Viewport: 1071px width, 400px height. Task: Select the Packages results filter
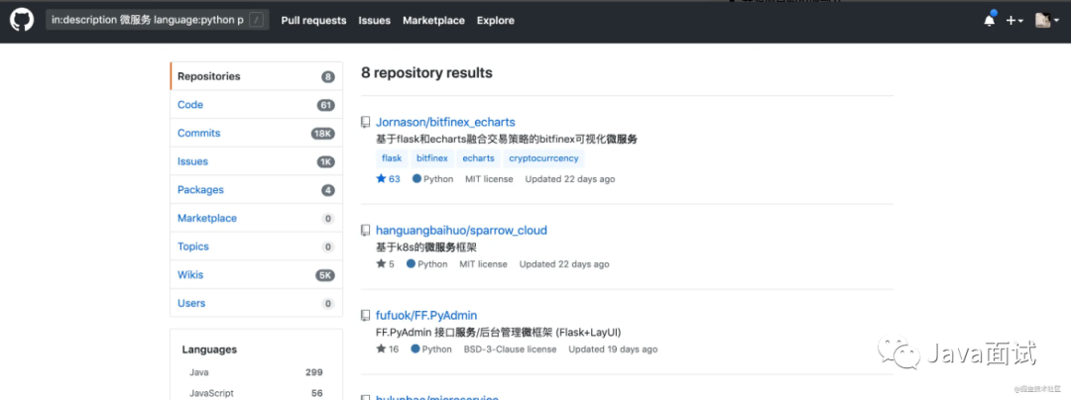point(256,189)
